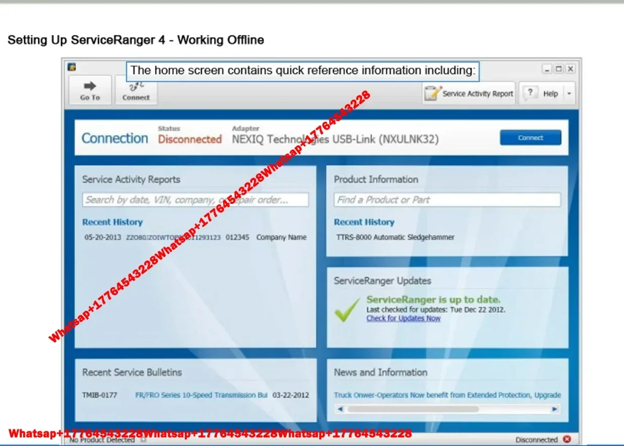The height and width of the screenshot is (446, 624).
Task: Click the ServiceRanger is up to date message
Action: [x=433, y=300]
